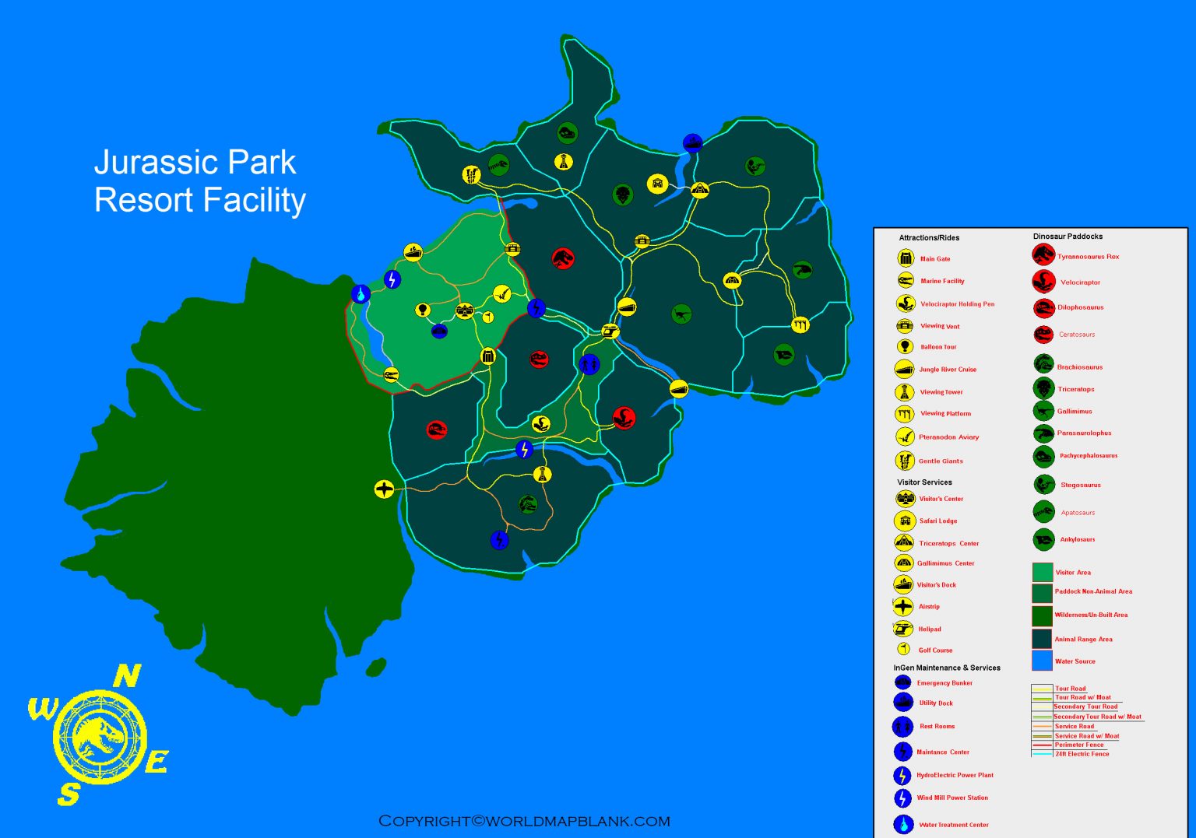Click the Pteranodon Aviary legend icon
The width and height of the screenshot is (1196, 838).
tap(905, 437)
